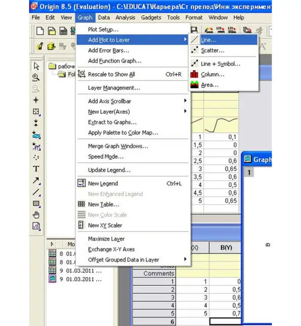The height and width of the screenshot is (326, 301).
Task: Choose Update Legend entry
Action: [x=132, y=170]
